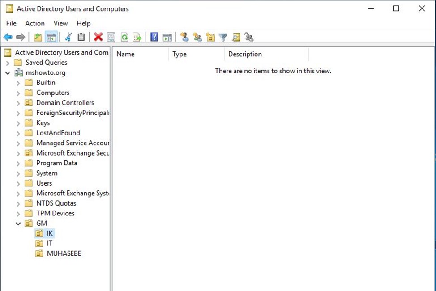Create a new user via toolbar icon
Image resolution: width=436 pixels, height=291 pixels.
pyautogui.click(x=184, y=37)
